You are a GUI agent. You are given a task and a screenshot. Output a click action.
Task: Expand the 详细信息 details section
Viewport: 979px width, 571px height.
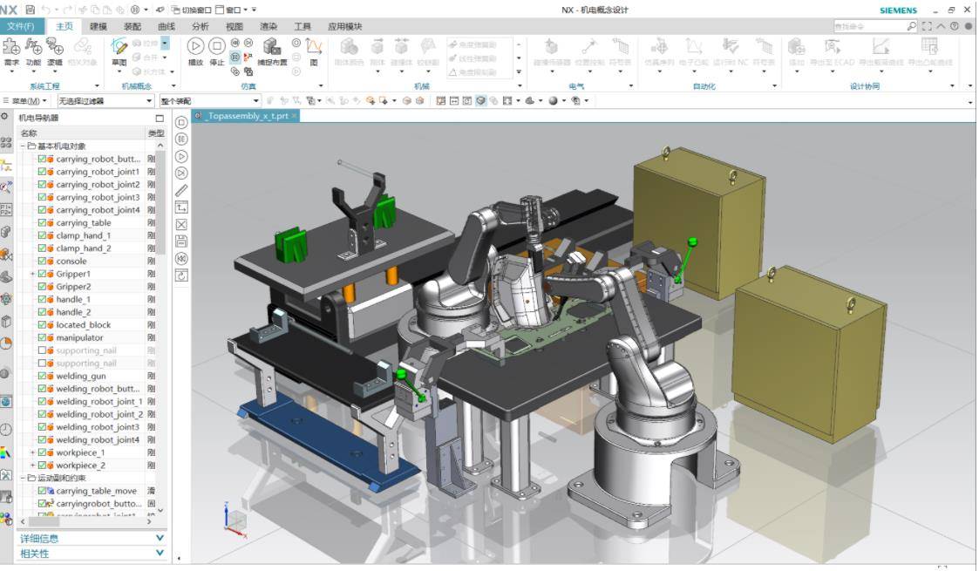coord(87,539)
